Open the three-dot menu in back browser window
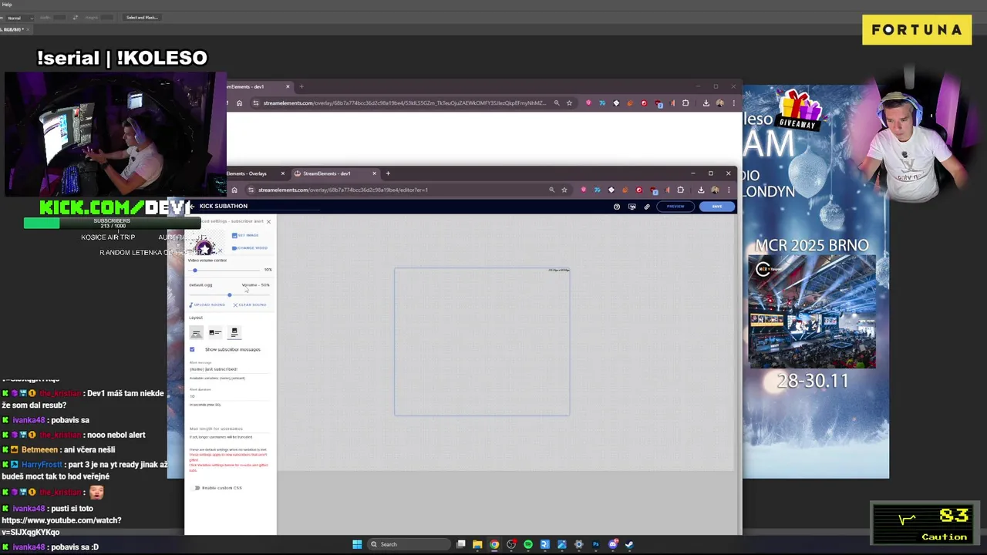This screenshot has width=987, height=555. click(733, 103)
